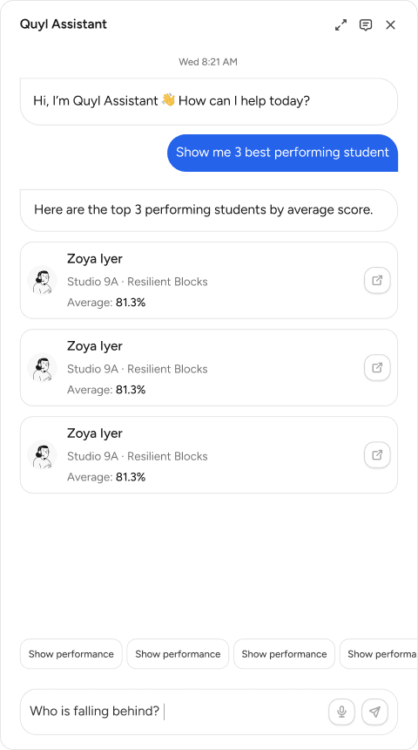Image resolution: width=418 pixels, height=750 pixels.
Task: Choose the partially visible fourth suggestion chip
Action: pos(379,654)
